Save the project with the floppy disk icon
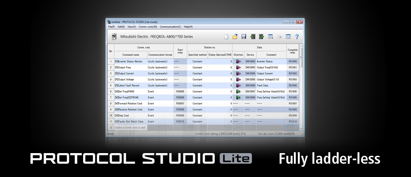The height and width of the screenshot is (177, 411). pos(244,37)
